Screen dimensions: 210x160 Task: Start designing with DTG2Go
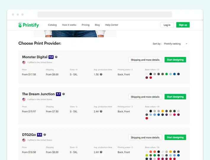click(x=175, y=137)
